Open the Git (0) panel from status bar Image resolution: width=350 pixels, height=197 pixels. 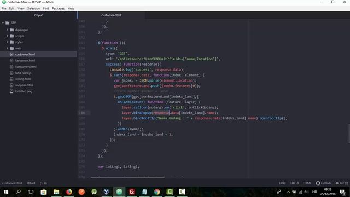(x=341, y=183)
